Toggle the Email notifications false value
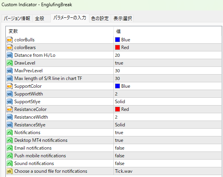The image size is (223, 177). [x=168, y=148]
